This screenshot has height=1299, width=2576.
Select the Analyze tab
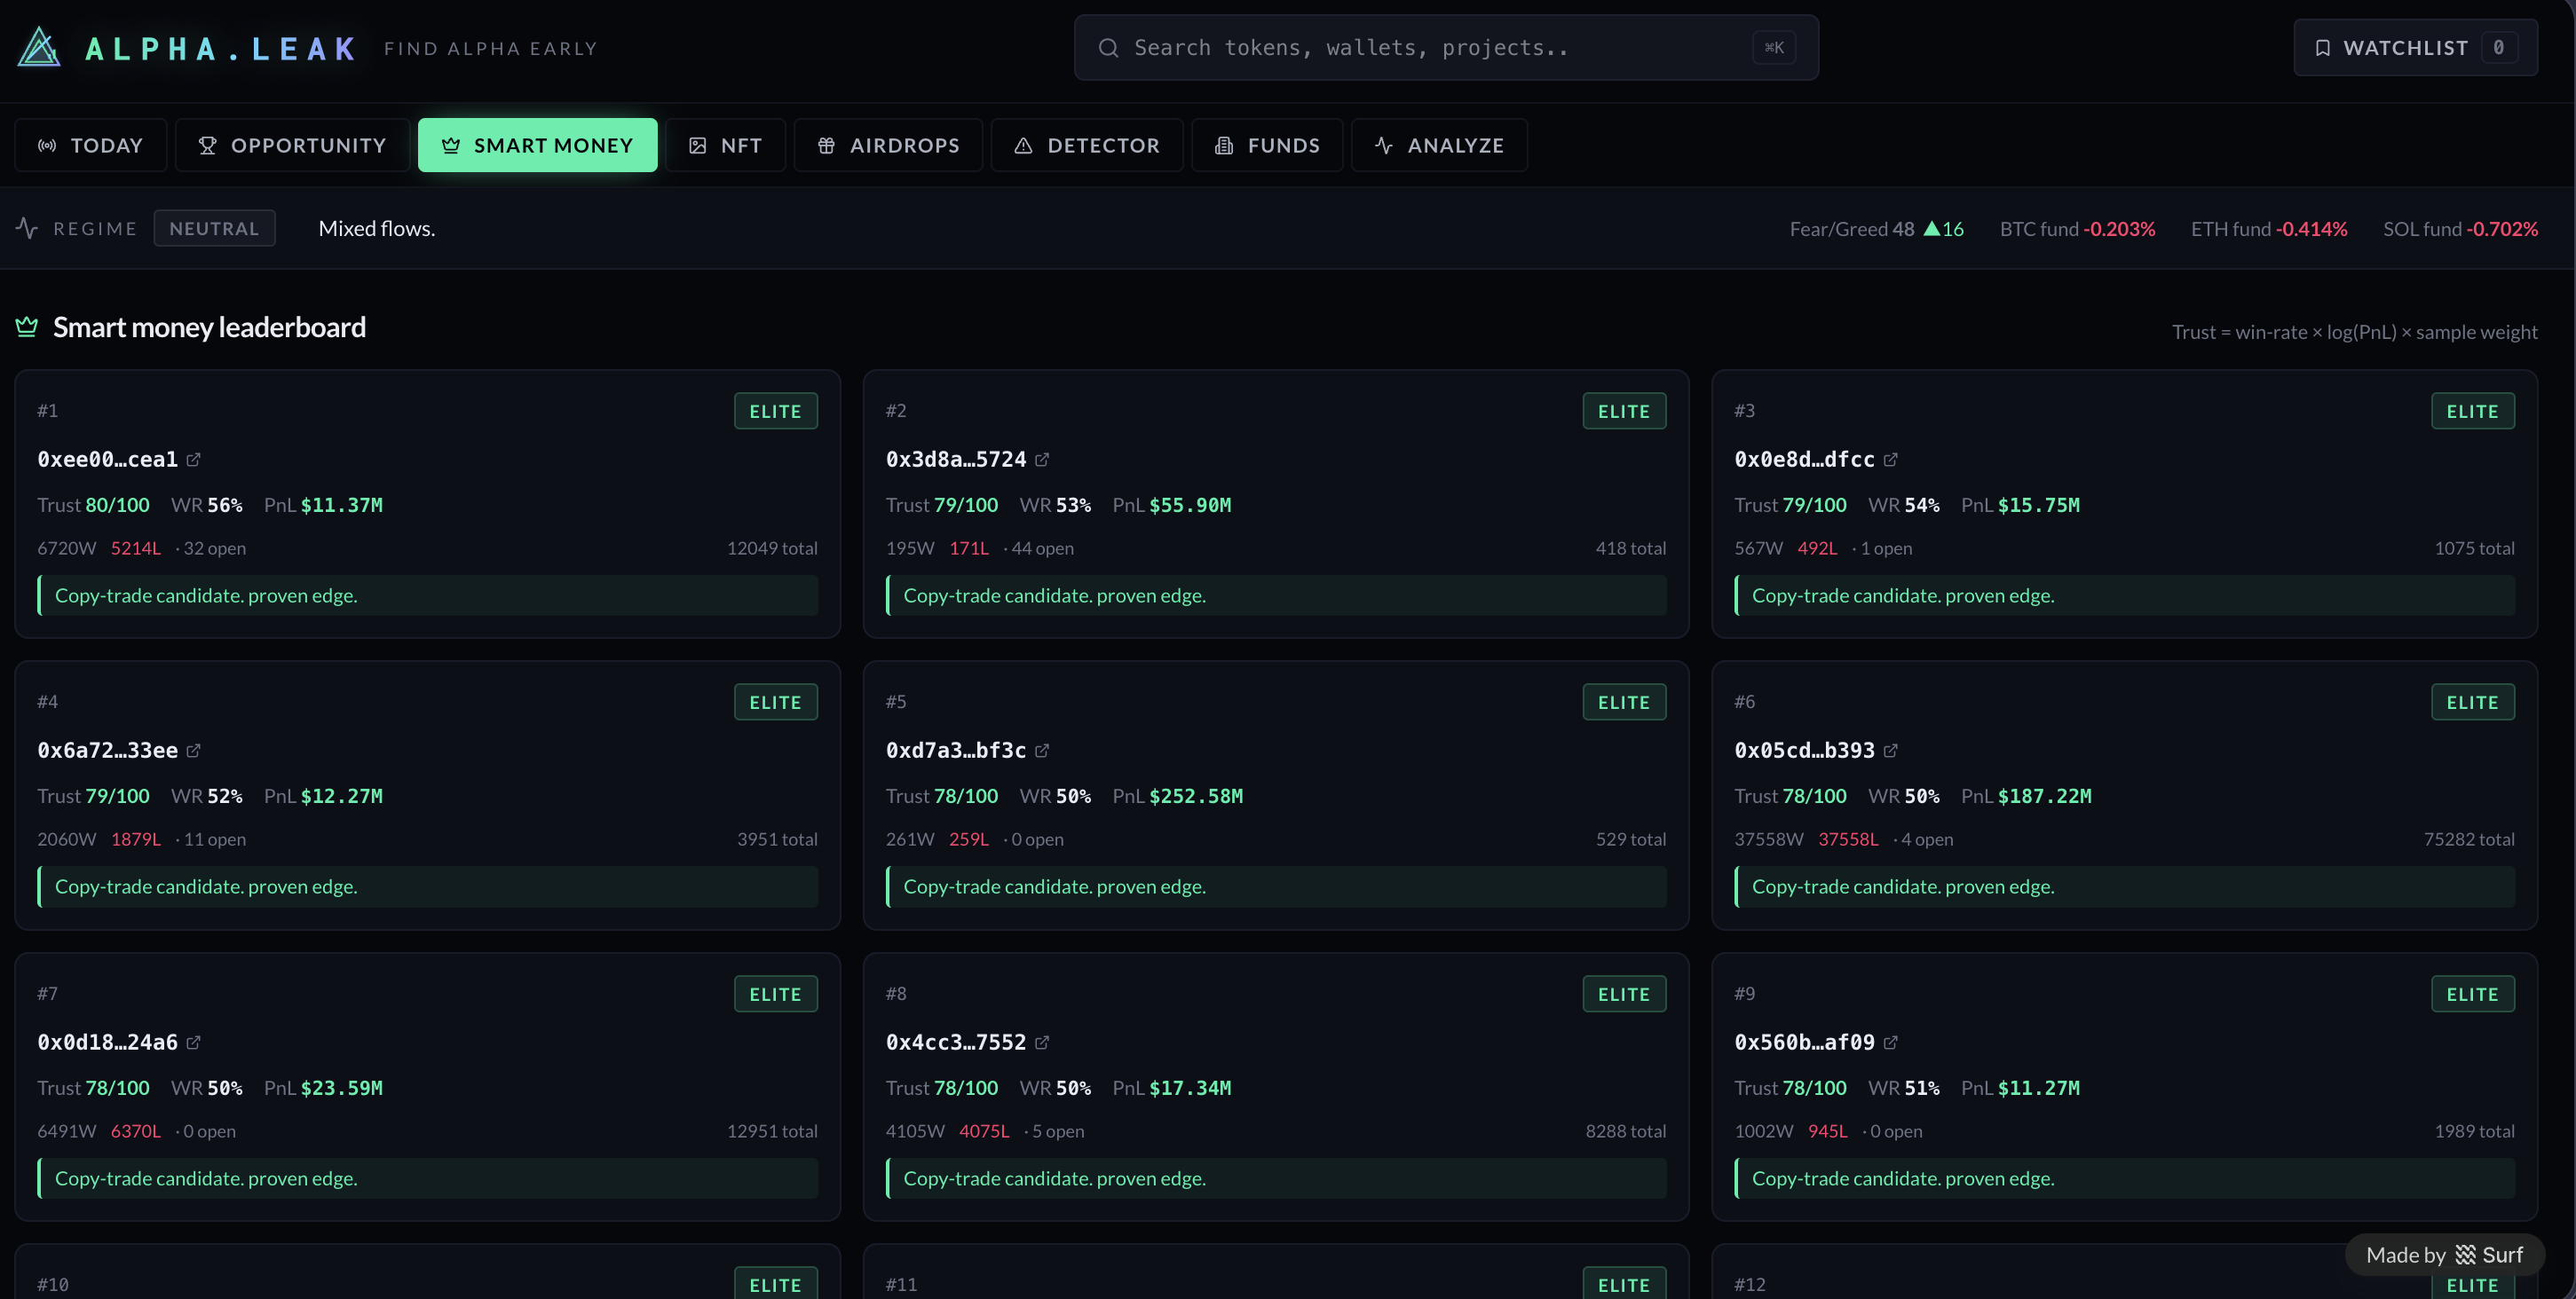1438,146
